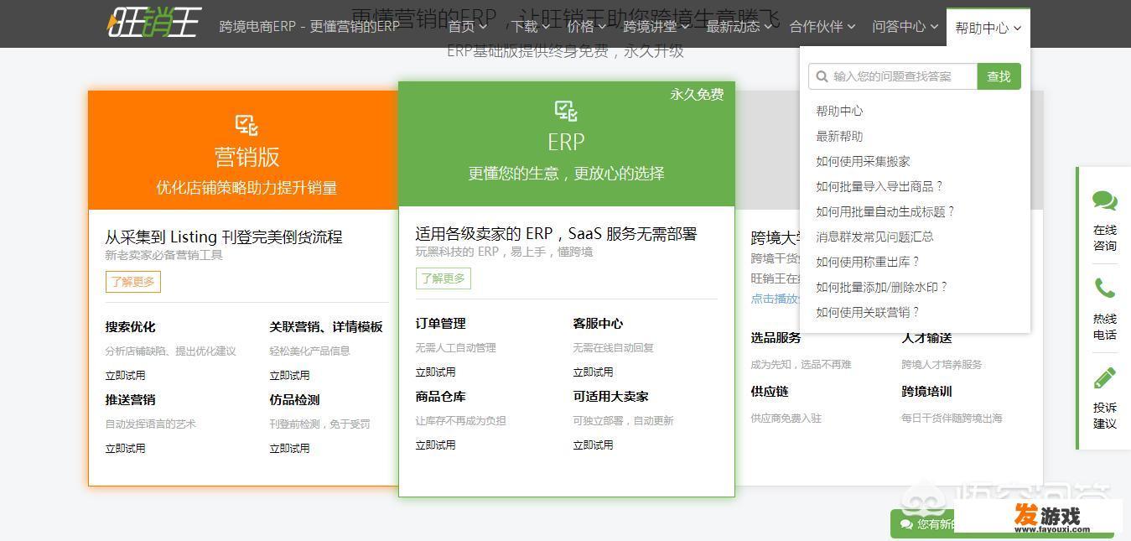Expand the 问答中心 dropdown menu
Image resolution: width=1131 pixels, height=541 pixels.
point(905,27)
